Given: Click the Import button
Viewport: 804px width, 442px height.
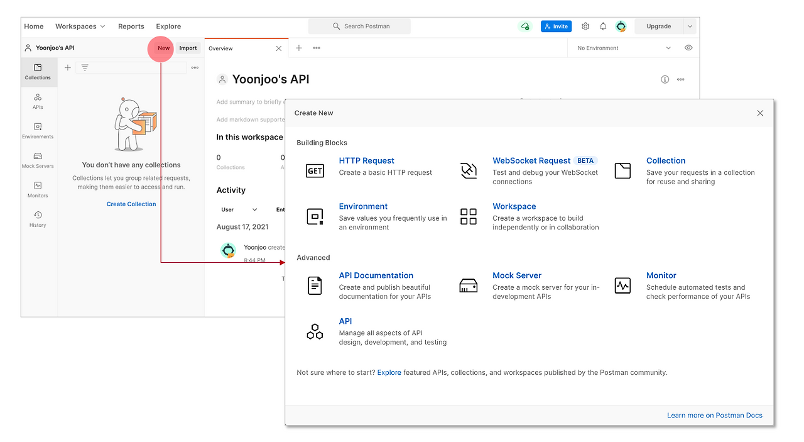Looking at the screenshot, I should point(188,48).
